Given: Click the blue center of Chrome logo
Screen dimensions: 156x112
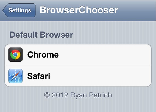Looking at the screenshot, I should coord(15,54).
